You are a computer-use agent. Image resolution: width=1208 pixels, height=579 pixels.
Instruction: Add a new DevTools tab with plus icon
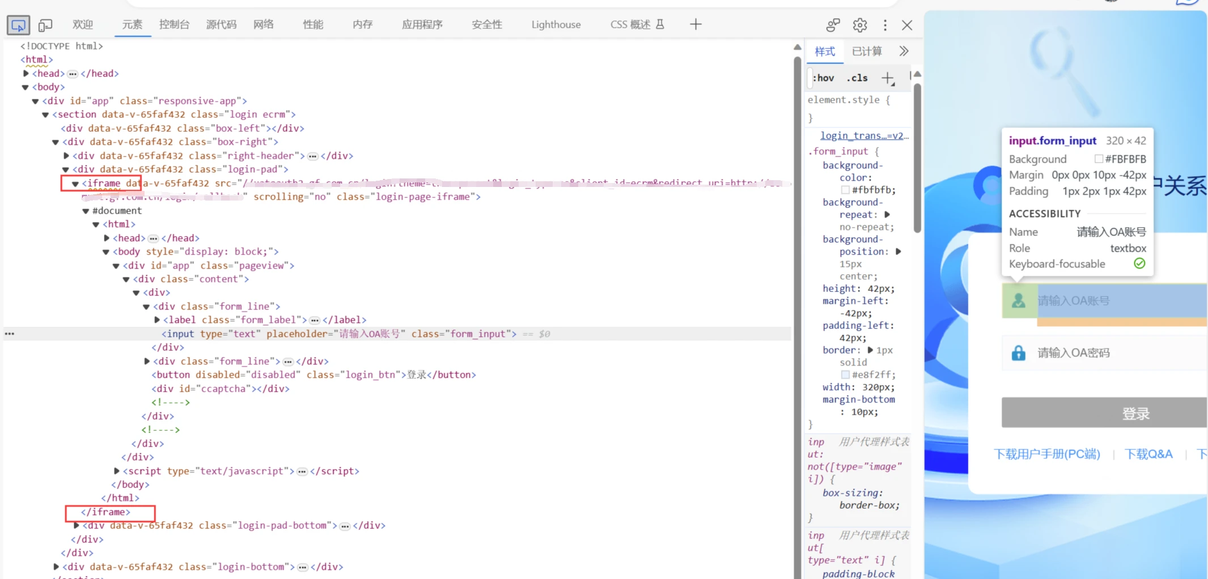click(696, 24)
